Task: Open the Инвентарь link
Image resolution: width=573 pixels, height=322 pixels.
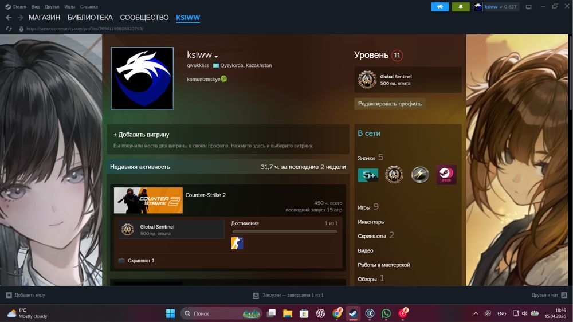Action: pyautogui.click(x=371, y=222)
